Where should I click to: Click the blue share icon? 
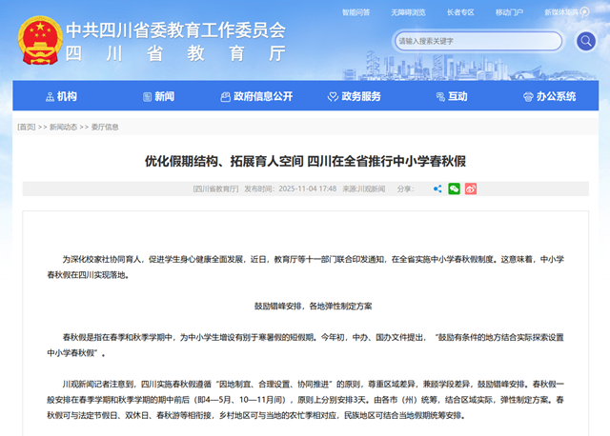(x=437, y=188)
